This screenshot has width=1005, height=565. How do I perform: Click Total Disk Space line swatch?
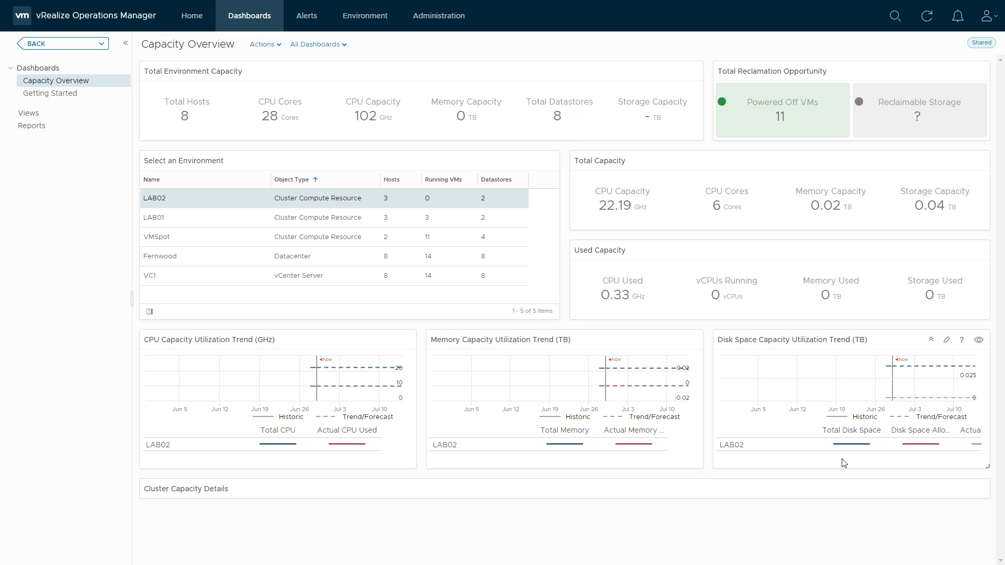pos(852,444)
